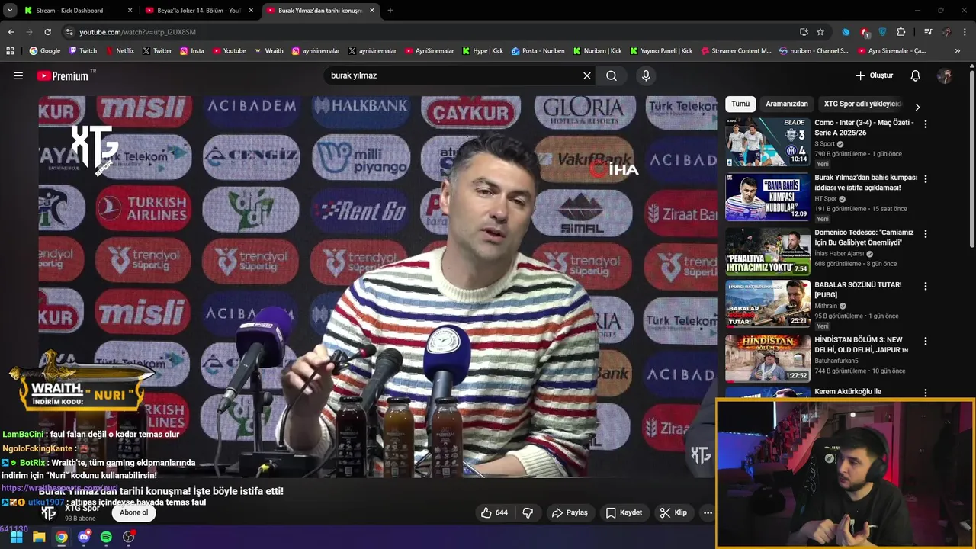Image resolution: width=976 pixels, height=549 pixels.
Task: Show more bookmarks chevron
Action: point(958,51)
